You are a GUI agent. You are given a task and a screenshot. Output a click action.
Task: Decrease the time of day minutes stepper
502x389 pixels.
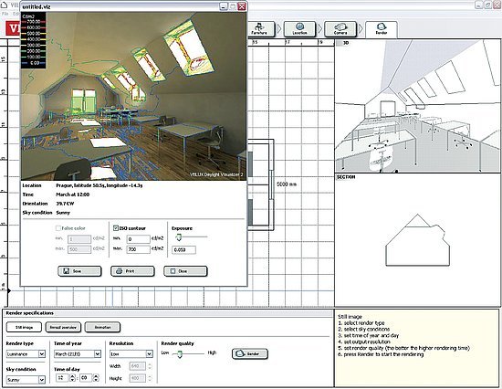pos(96,380)
